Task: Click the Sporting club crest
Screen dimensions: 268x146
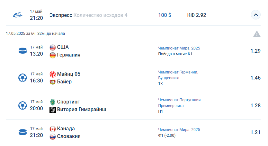Action: click(53, 102)
